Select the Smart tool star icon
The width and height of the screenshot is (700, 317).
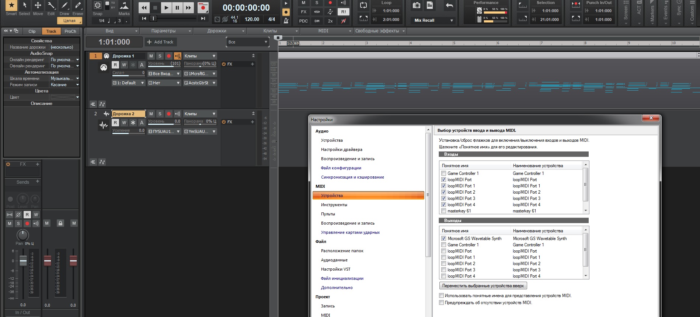pos(11,6)
